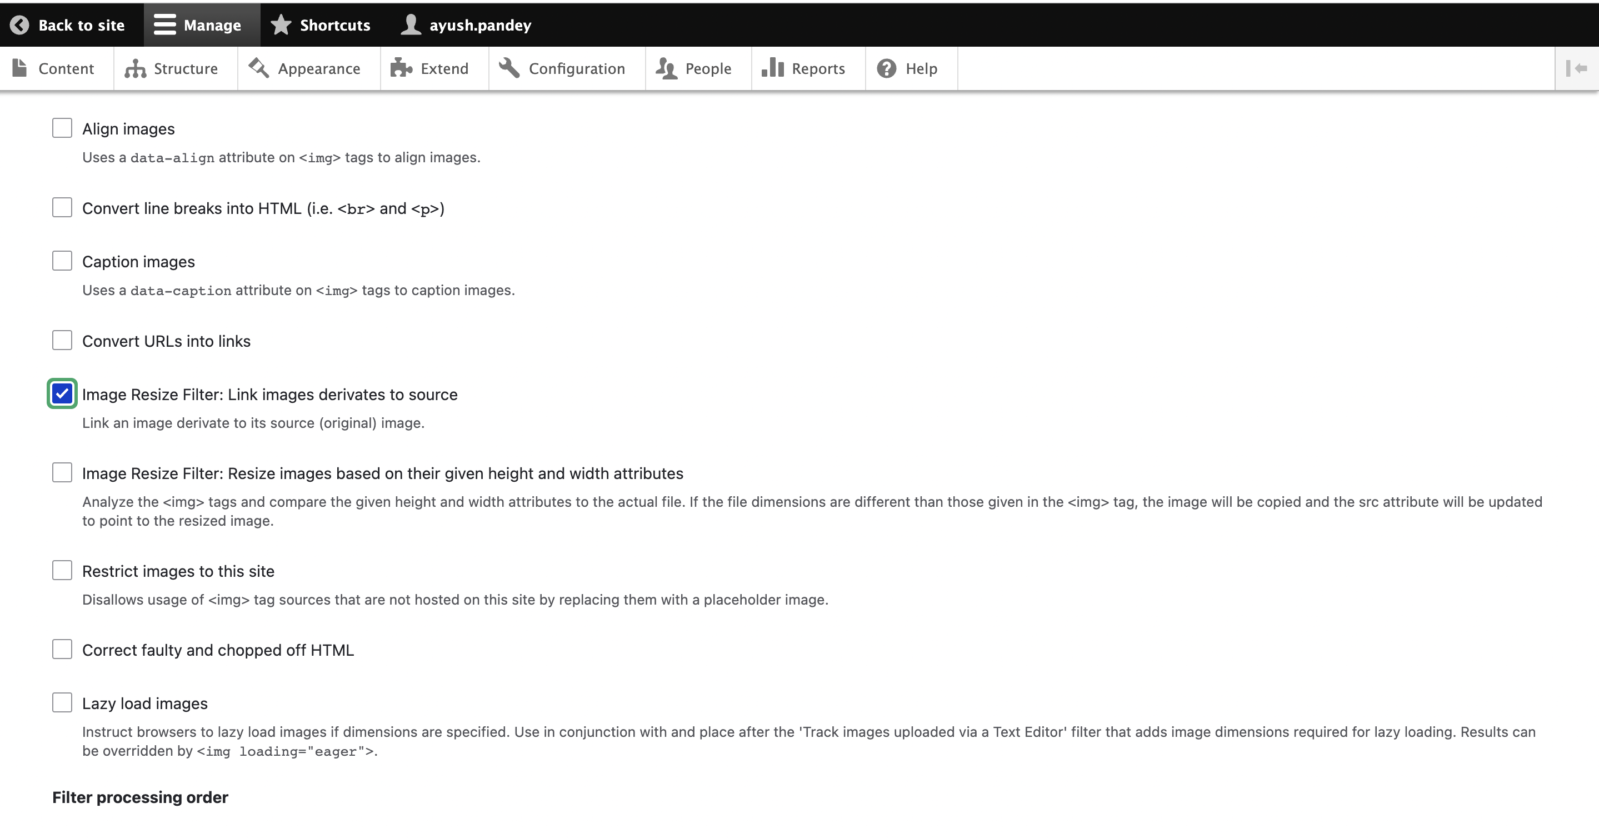Viewport: 1599px width, 838px height.
Task: Check Convert URLs into links
Action: click(62, 340)
